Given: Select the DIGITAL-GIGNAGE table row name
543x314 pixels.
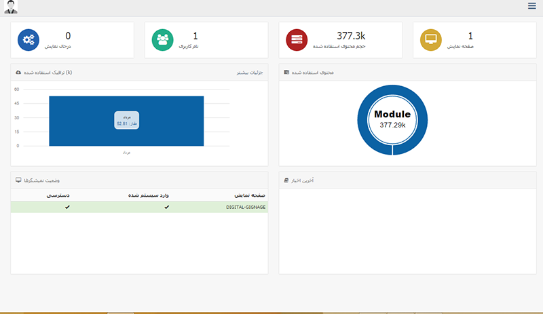Looking at the screenshot, I should 246,207.
